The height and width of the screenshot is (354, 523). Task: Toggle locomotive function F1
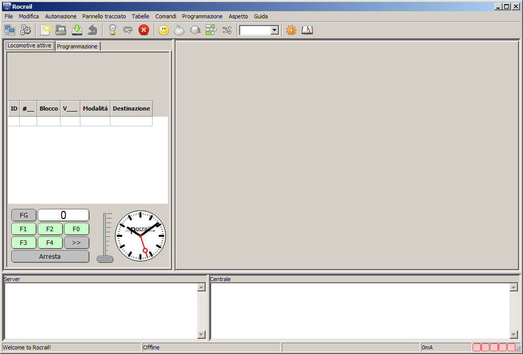(24, 229)
